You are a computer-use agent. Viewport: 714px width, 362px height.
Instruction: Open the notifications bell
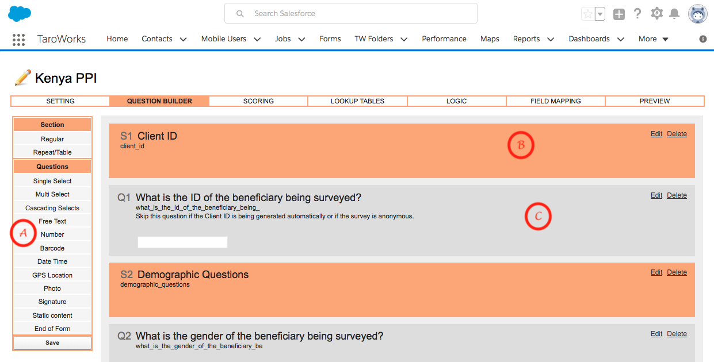pos(674,14)
